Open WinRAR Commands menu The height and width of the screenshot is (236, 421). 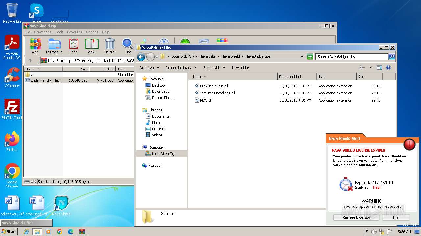coord(42,32)
